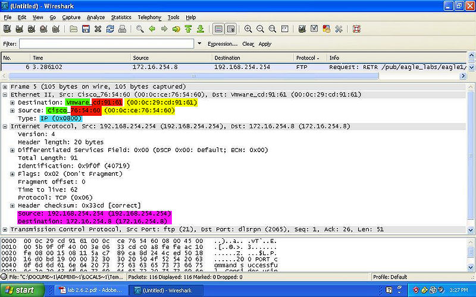This screenshot has height=297, width=476.
Task: Expand the Flags field
Action: [x=12, y=174]
